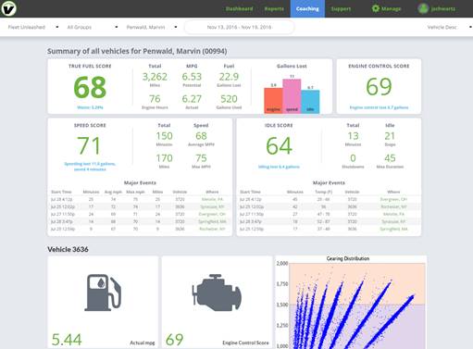Click the 6.27 actual MPG value
The image size is (473, 349).
pos(192,99)
